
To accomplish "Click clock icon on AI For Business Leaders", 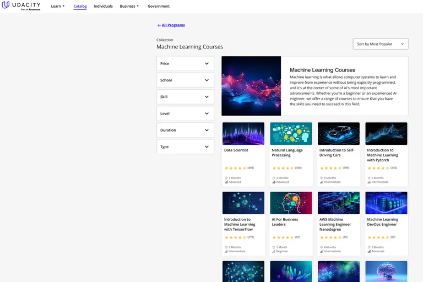I will coord(274,247).
